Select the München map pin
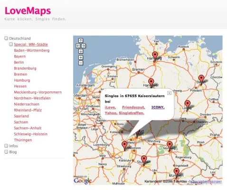 pyautogui.click(x=177, y=173)
